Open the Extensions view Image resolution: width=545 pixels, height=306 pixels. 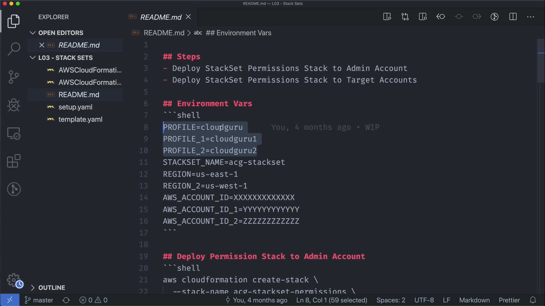click(x=14, y=161)
